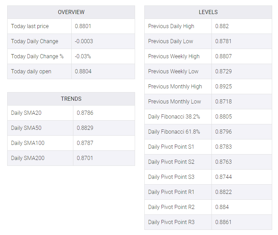The image size is (278, 235).
Task: Select the Today last price value 0.8801
Action: [x=83, y=26]
